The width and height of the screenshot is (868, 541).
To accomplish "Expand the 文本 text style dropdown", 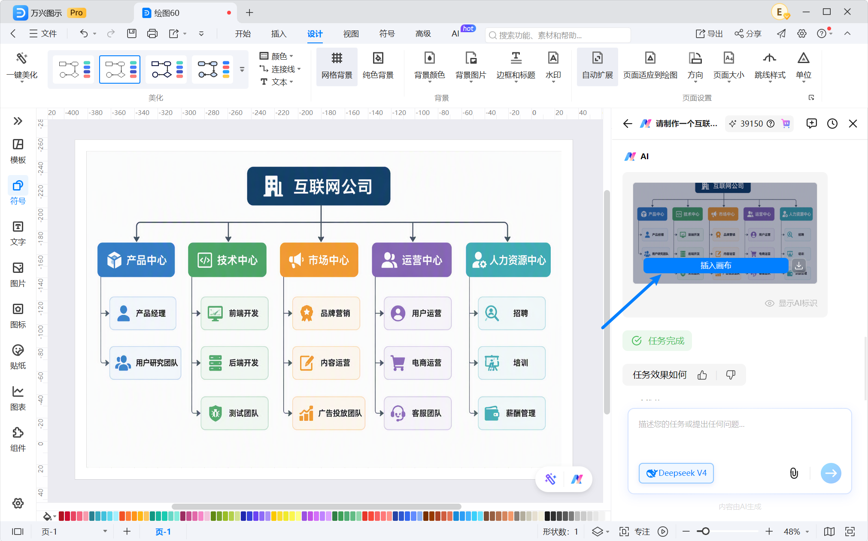I will tap(276, 82).
